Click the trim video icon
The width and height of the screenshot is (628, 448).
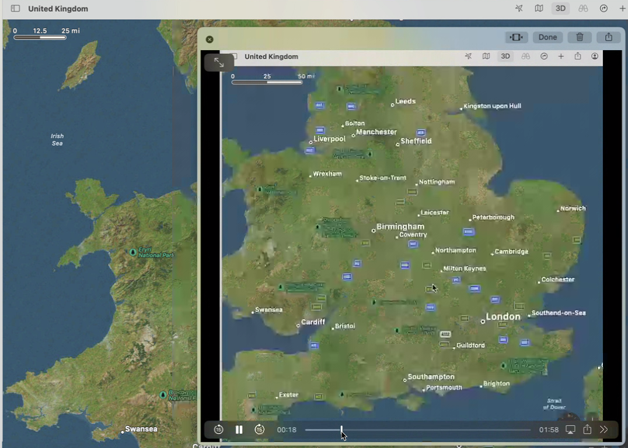517,37
